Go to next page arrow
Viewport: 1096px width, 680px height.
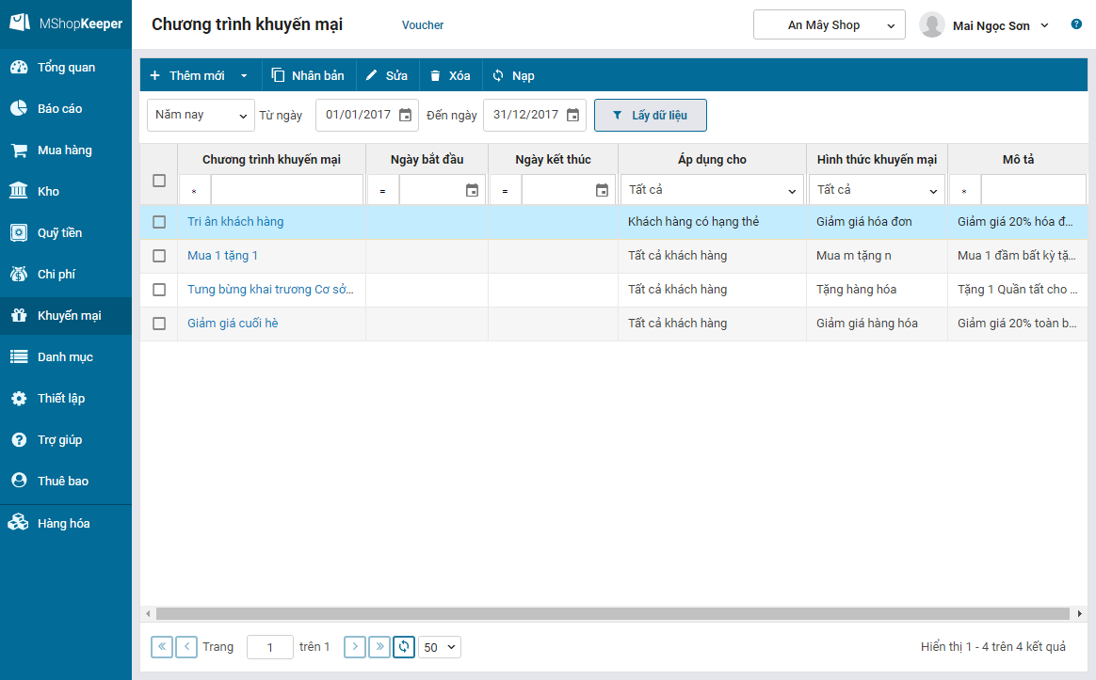(355, 646)
